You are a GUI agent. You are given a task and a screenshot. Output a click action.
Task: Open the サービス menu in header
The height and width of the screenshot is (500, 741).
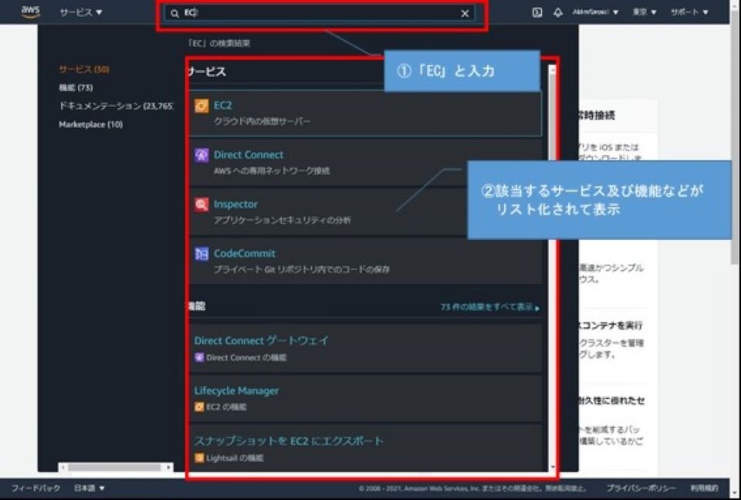pyautogui.click(x=81, y=12)
